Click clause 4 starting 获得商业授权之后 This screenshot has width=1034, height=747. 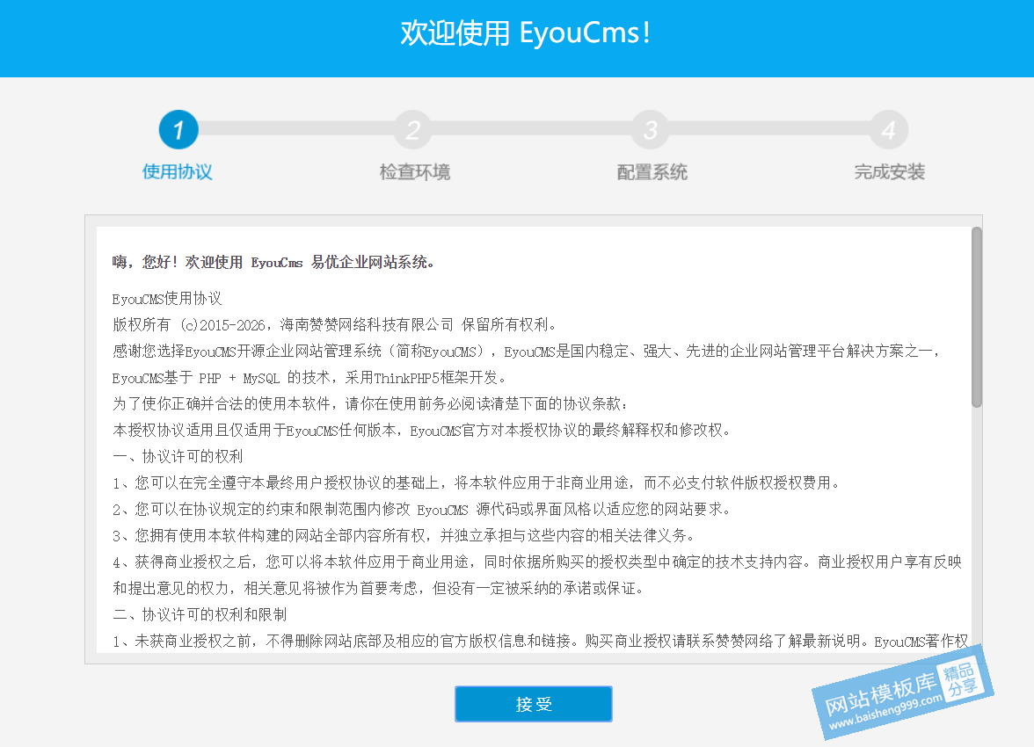coord(536,562)
